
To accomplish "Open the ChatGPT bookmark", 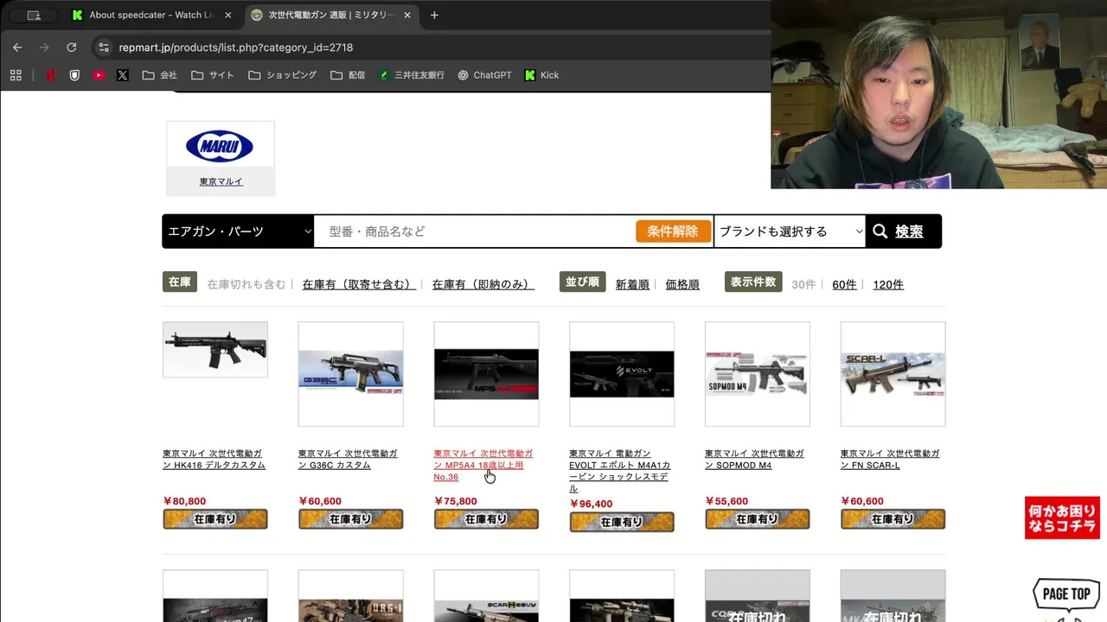I will click(x=485, y=75).
